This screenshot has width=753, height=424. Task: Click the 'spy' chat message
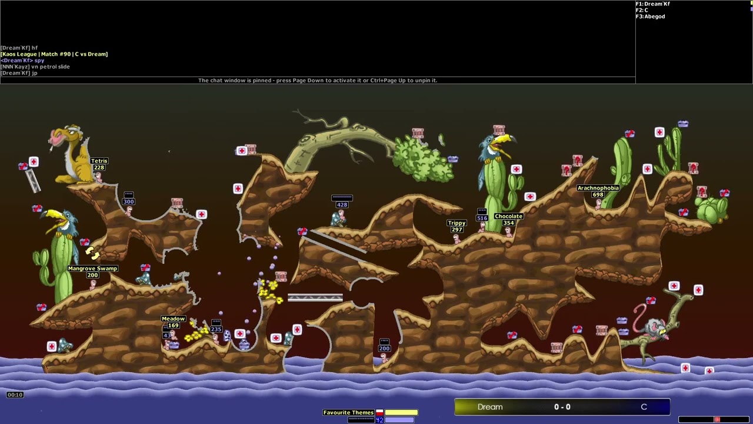[22, 61]
